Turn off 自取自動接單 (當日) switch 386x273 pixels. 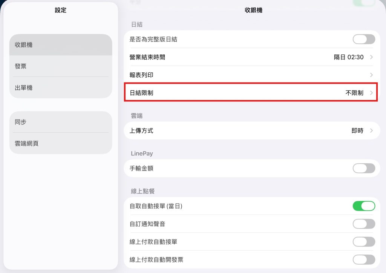coord(364,206)
